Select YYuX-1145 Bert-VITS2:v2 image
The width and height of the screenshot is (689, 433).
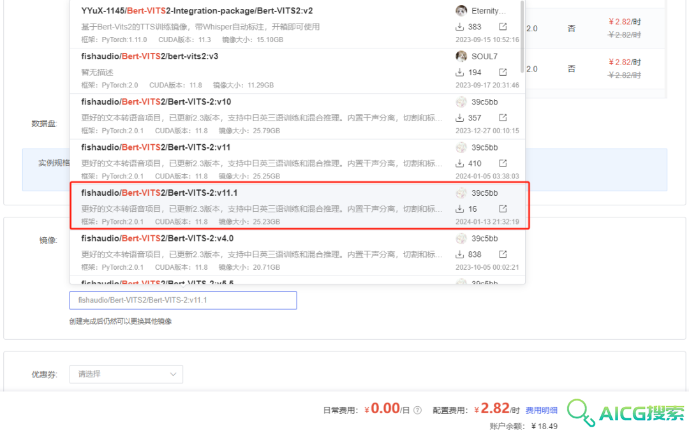(x=297, y=24)
